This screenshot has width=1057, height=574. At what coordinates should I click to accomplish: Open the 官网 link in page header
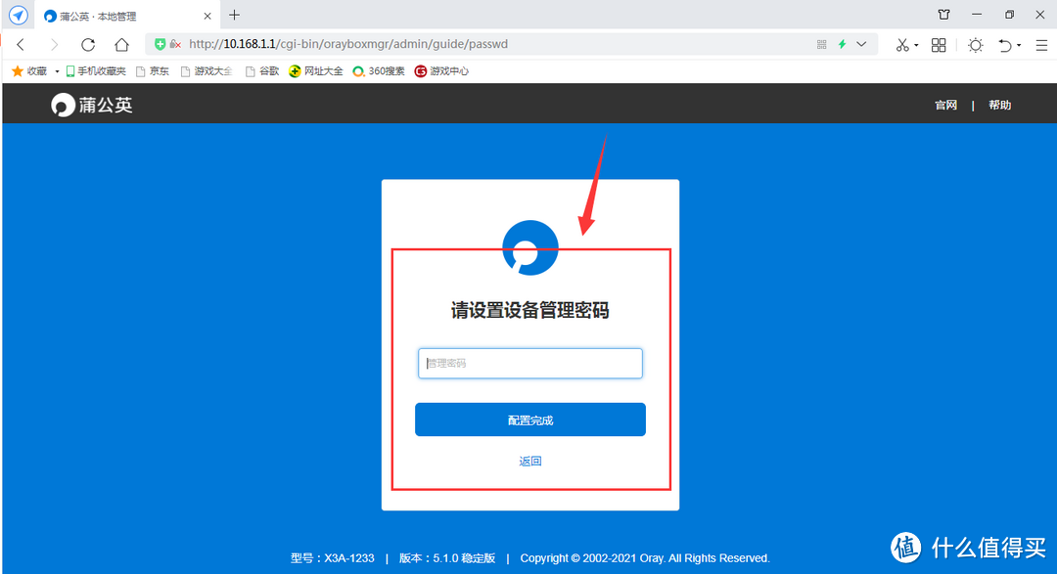click(945, 104)
